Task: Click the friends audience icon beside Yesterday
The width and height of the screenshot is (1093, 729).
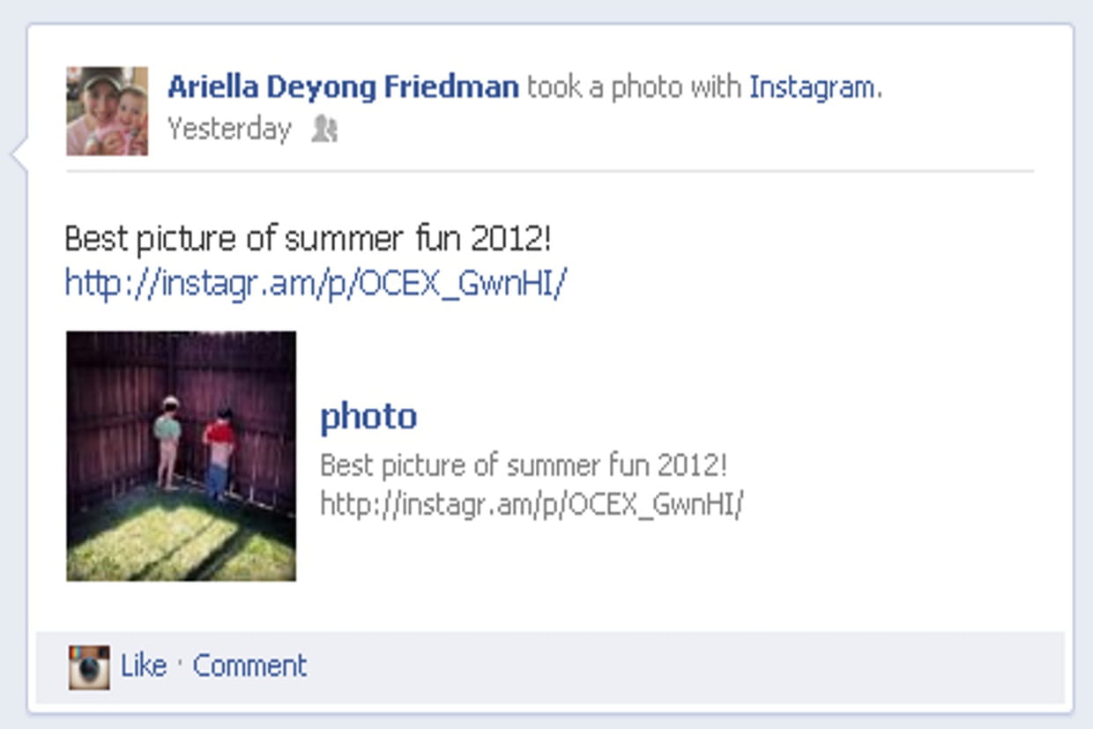Action: tap(324, 130)
